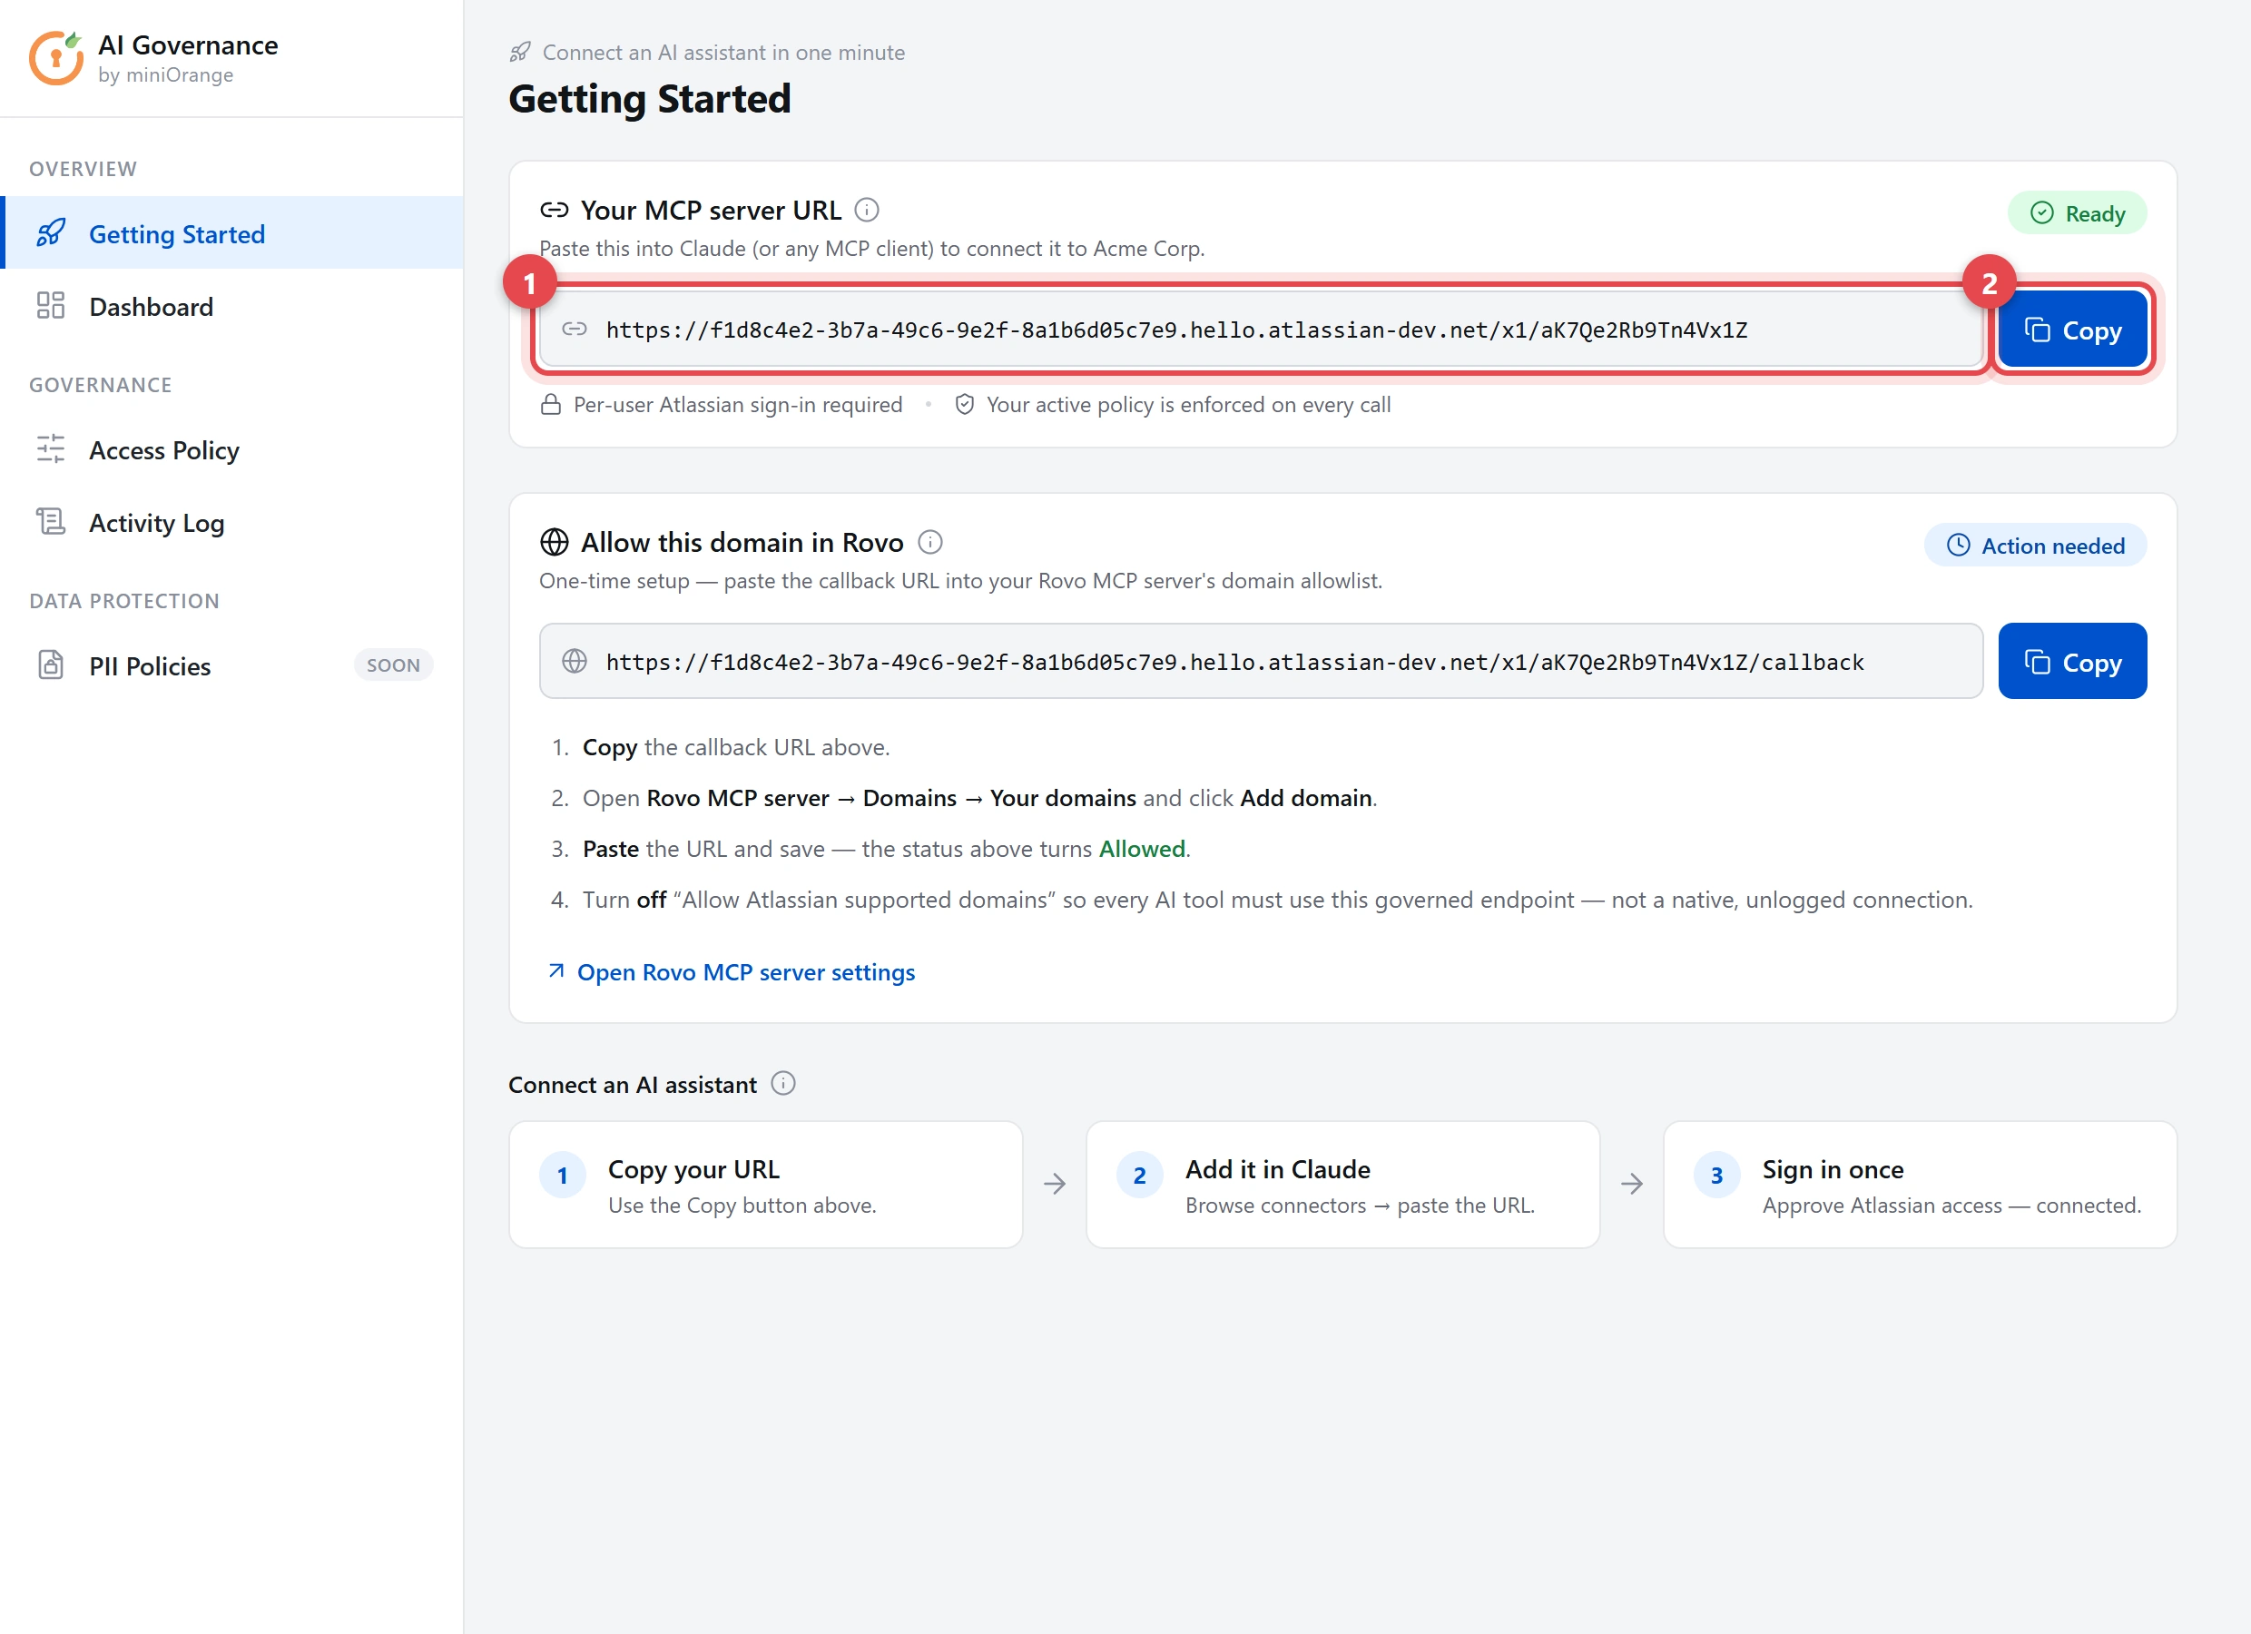Screen dimensions: 2251x1634
Task: Open the Activity Log page
Action: click(x=232, y=522)
